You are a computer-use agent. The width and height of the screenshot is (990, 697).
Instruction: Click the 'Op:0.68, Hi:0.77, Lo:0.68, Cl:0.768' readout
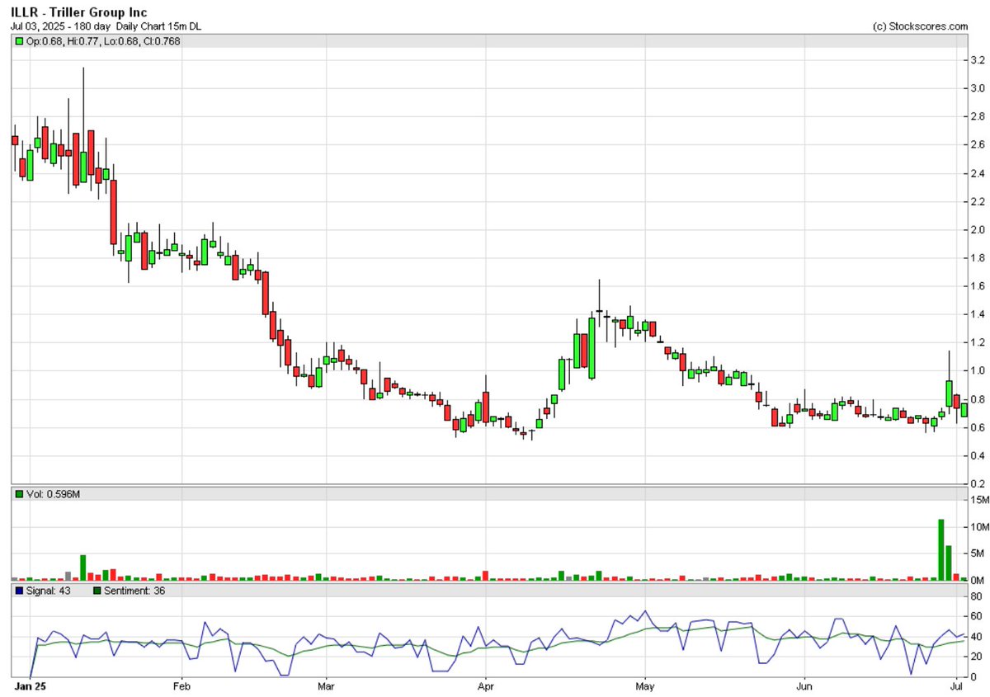click(103, 41)
